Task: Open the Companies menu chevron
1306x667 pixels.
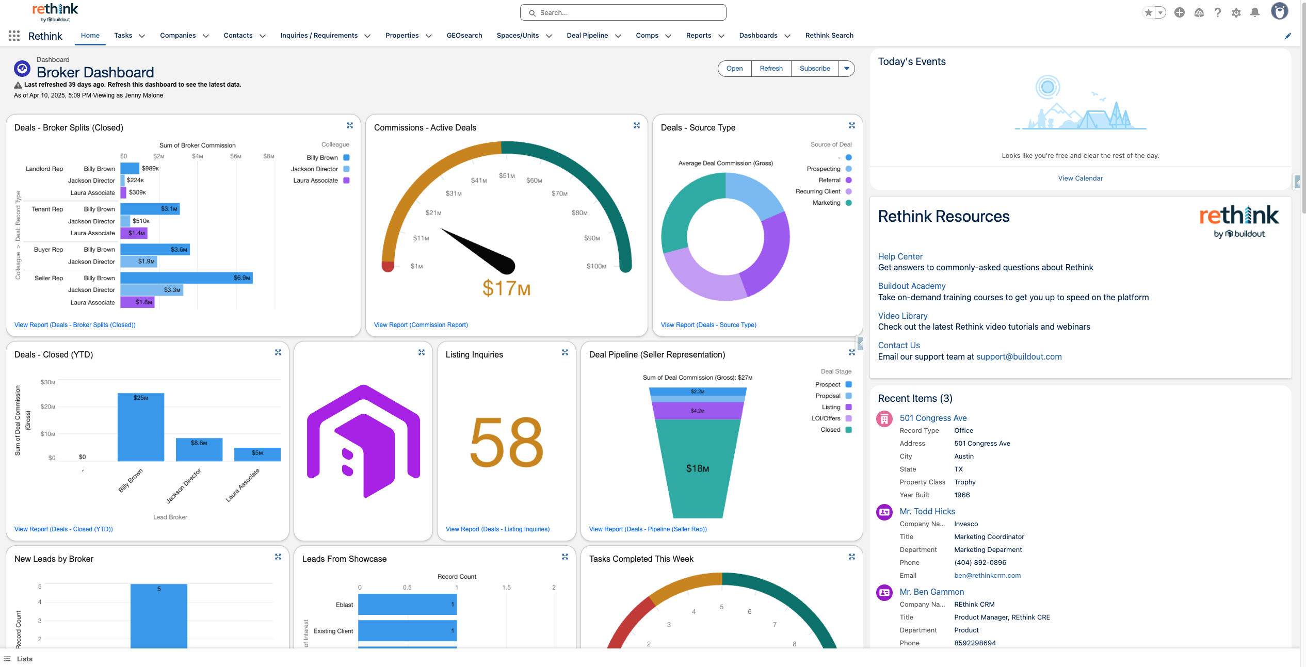Action: tap(206, 36)
